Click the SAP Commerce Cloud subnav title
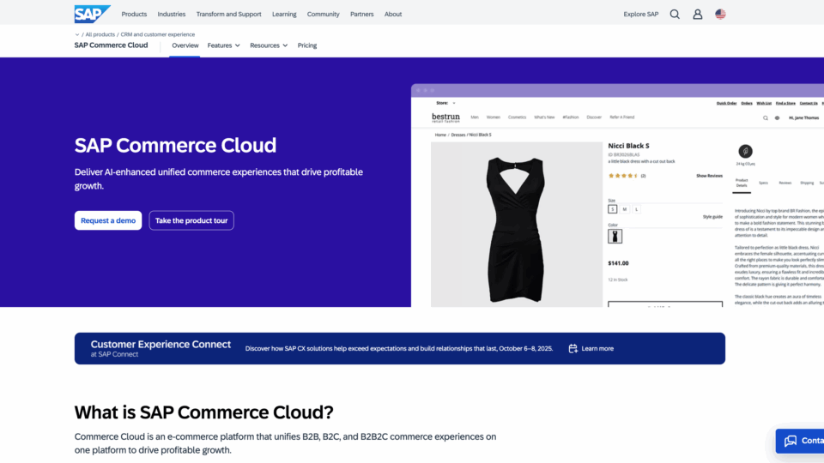Viewport: 824px width, 463px height. point(111,45)
